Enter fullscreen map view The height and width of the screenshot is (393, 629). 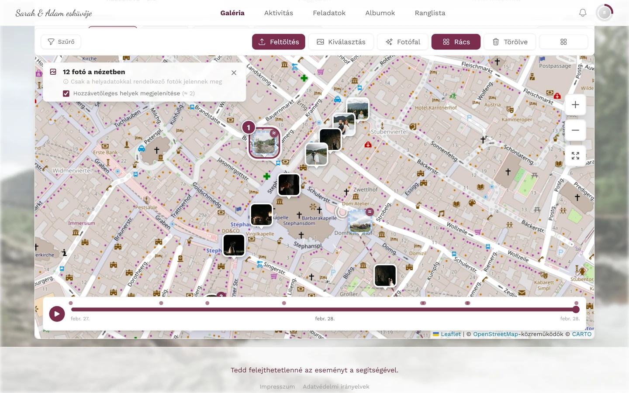pyautogui.click(x=575, y=156)
